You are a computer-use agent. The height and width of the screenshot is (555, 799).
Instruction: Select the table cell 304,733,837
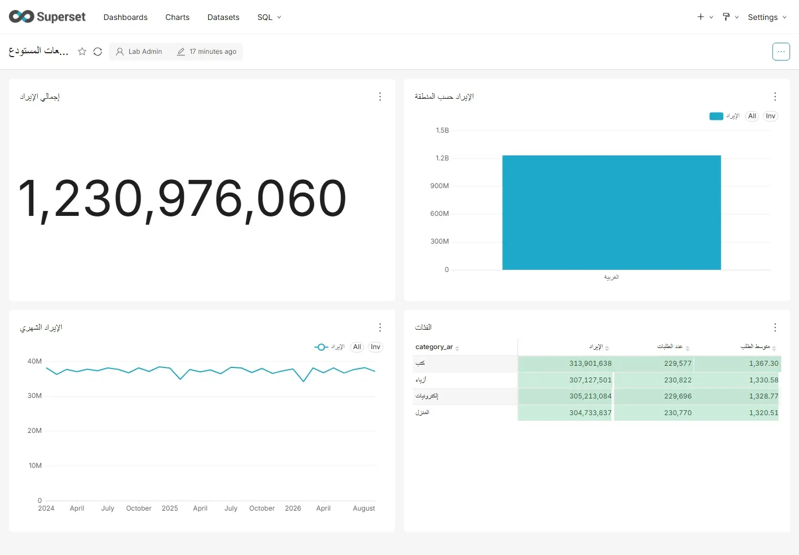pos(565,413)
